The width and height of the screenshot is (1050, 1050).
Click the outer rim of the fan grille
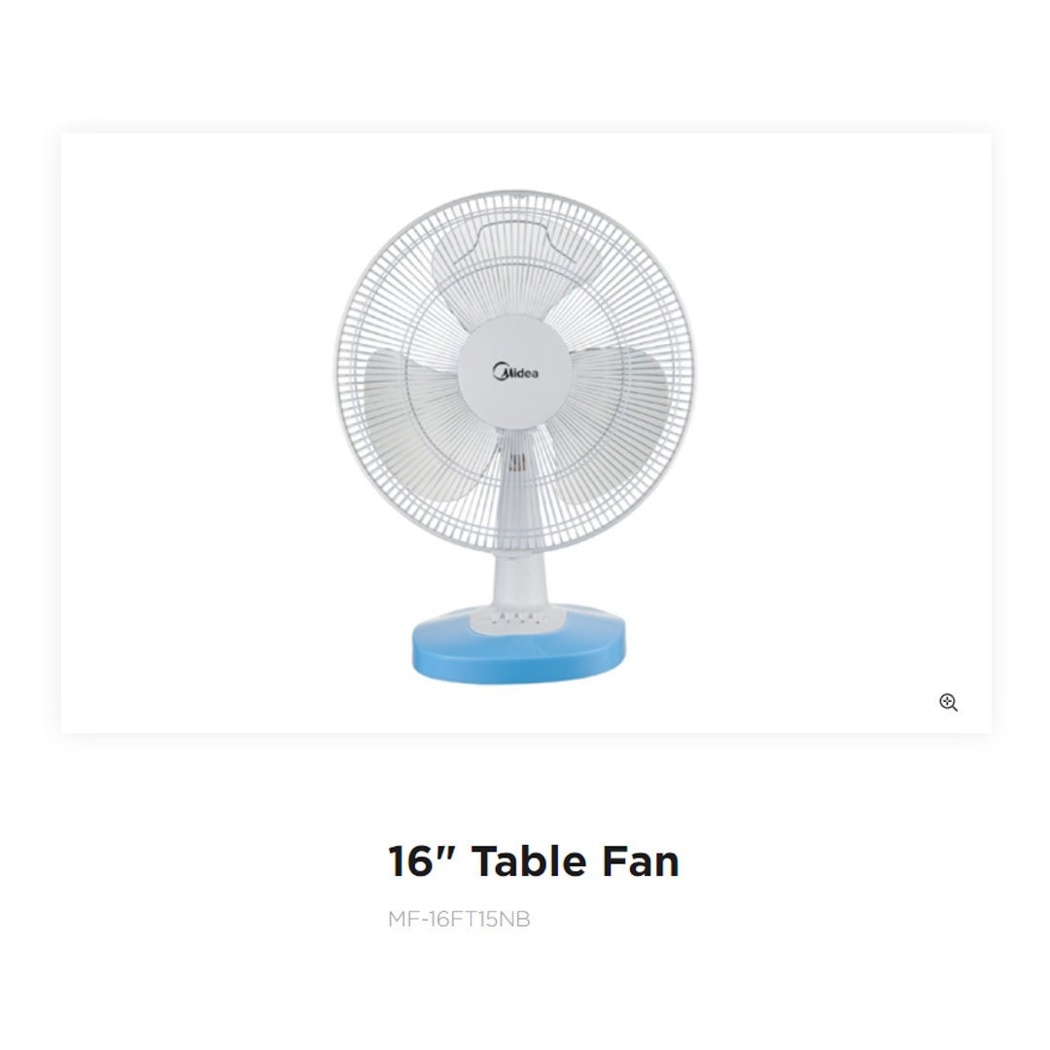pyautogui.click(x=515, y=194)
